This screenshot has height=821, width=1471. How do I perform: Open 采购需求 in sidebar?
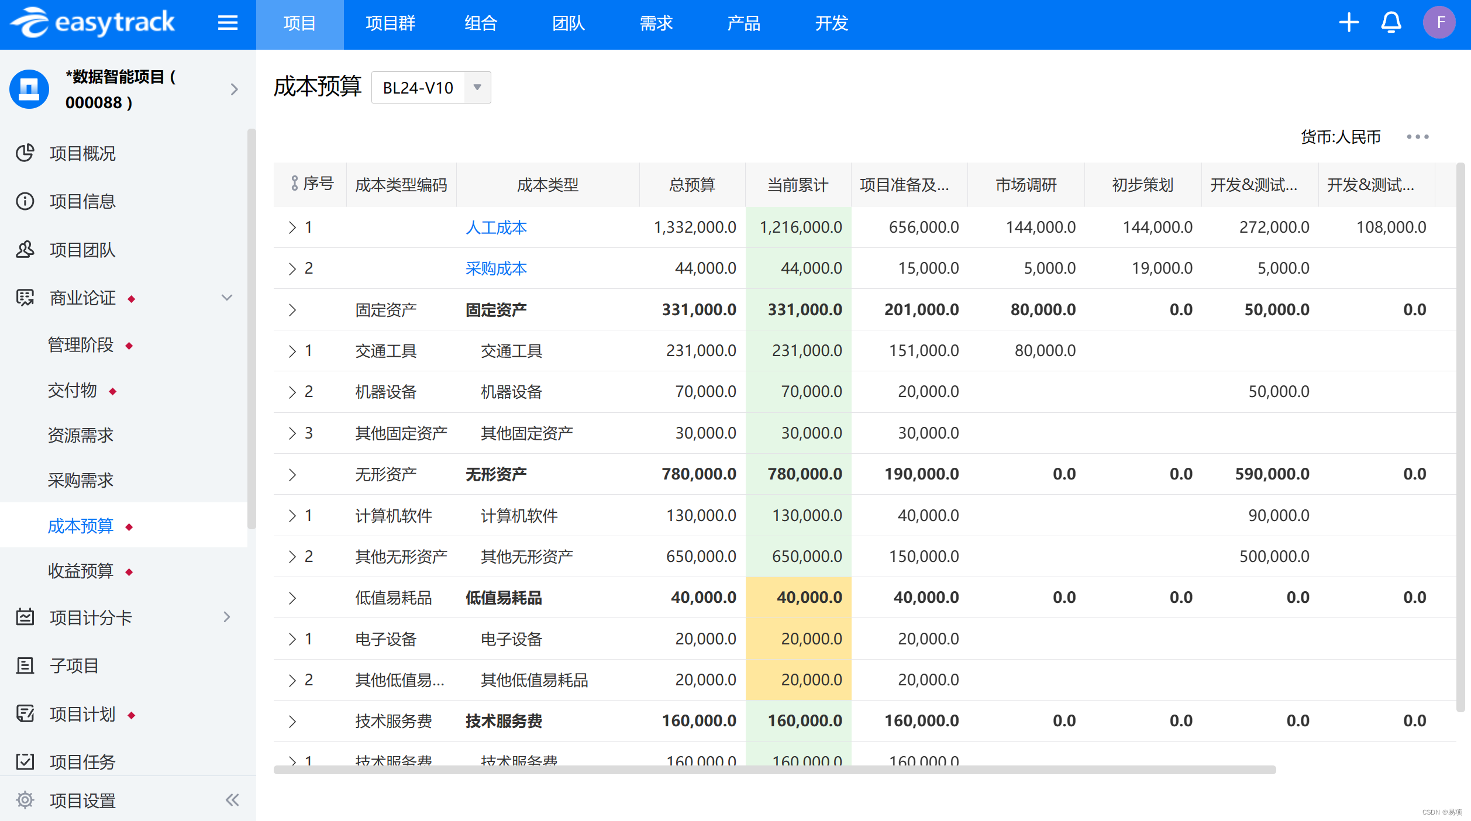click(x=81, y=480)
